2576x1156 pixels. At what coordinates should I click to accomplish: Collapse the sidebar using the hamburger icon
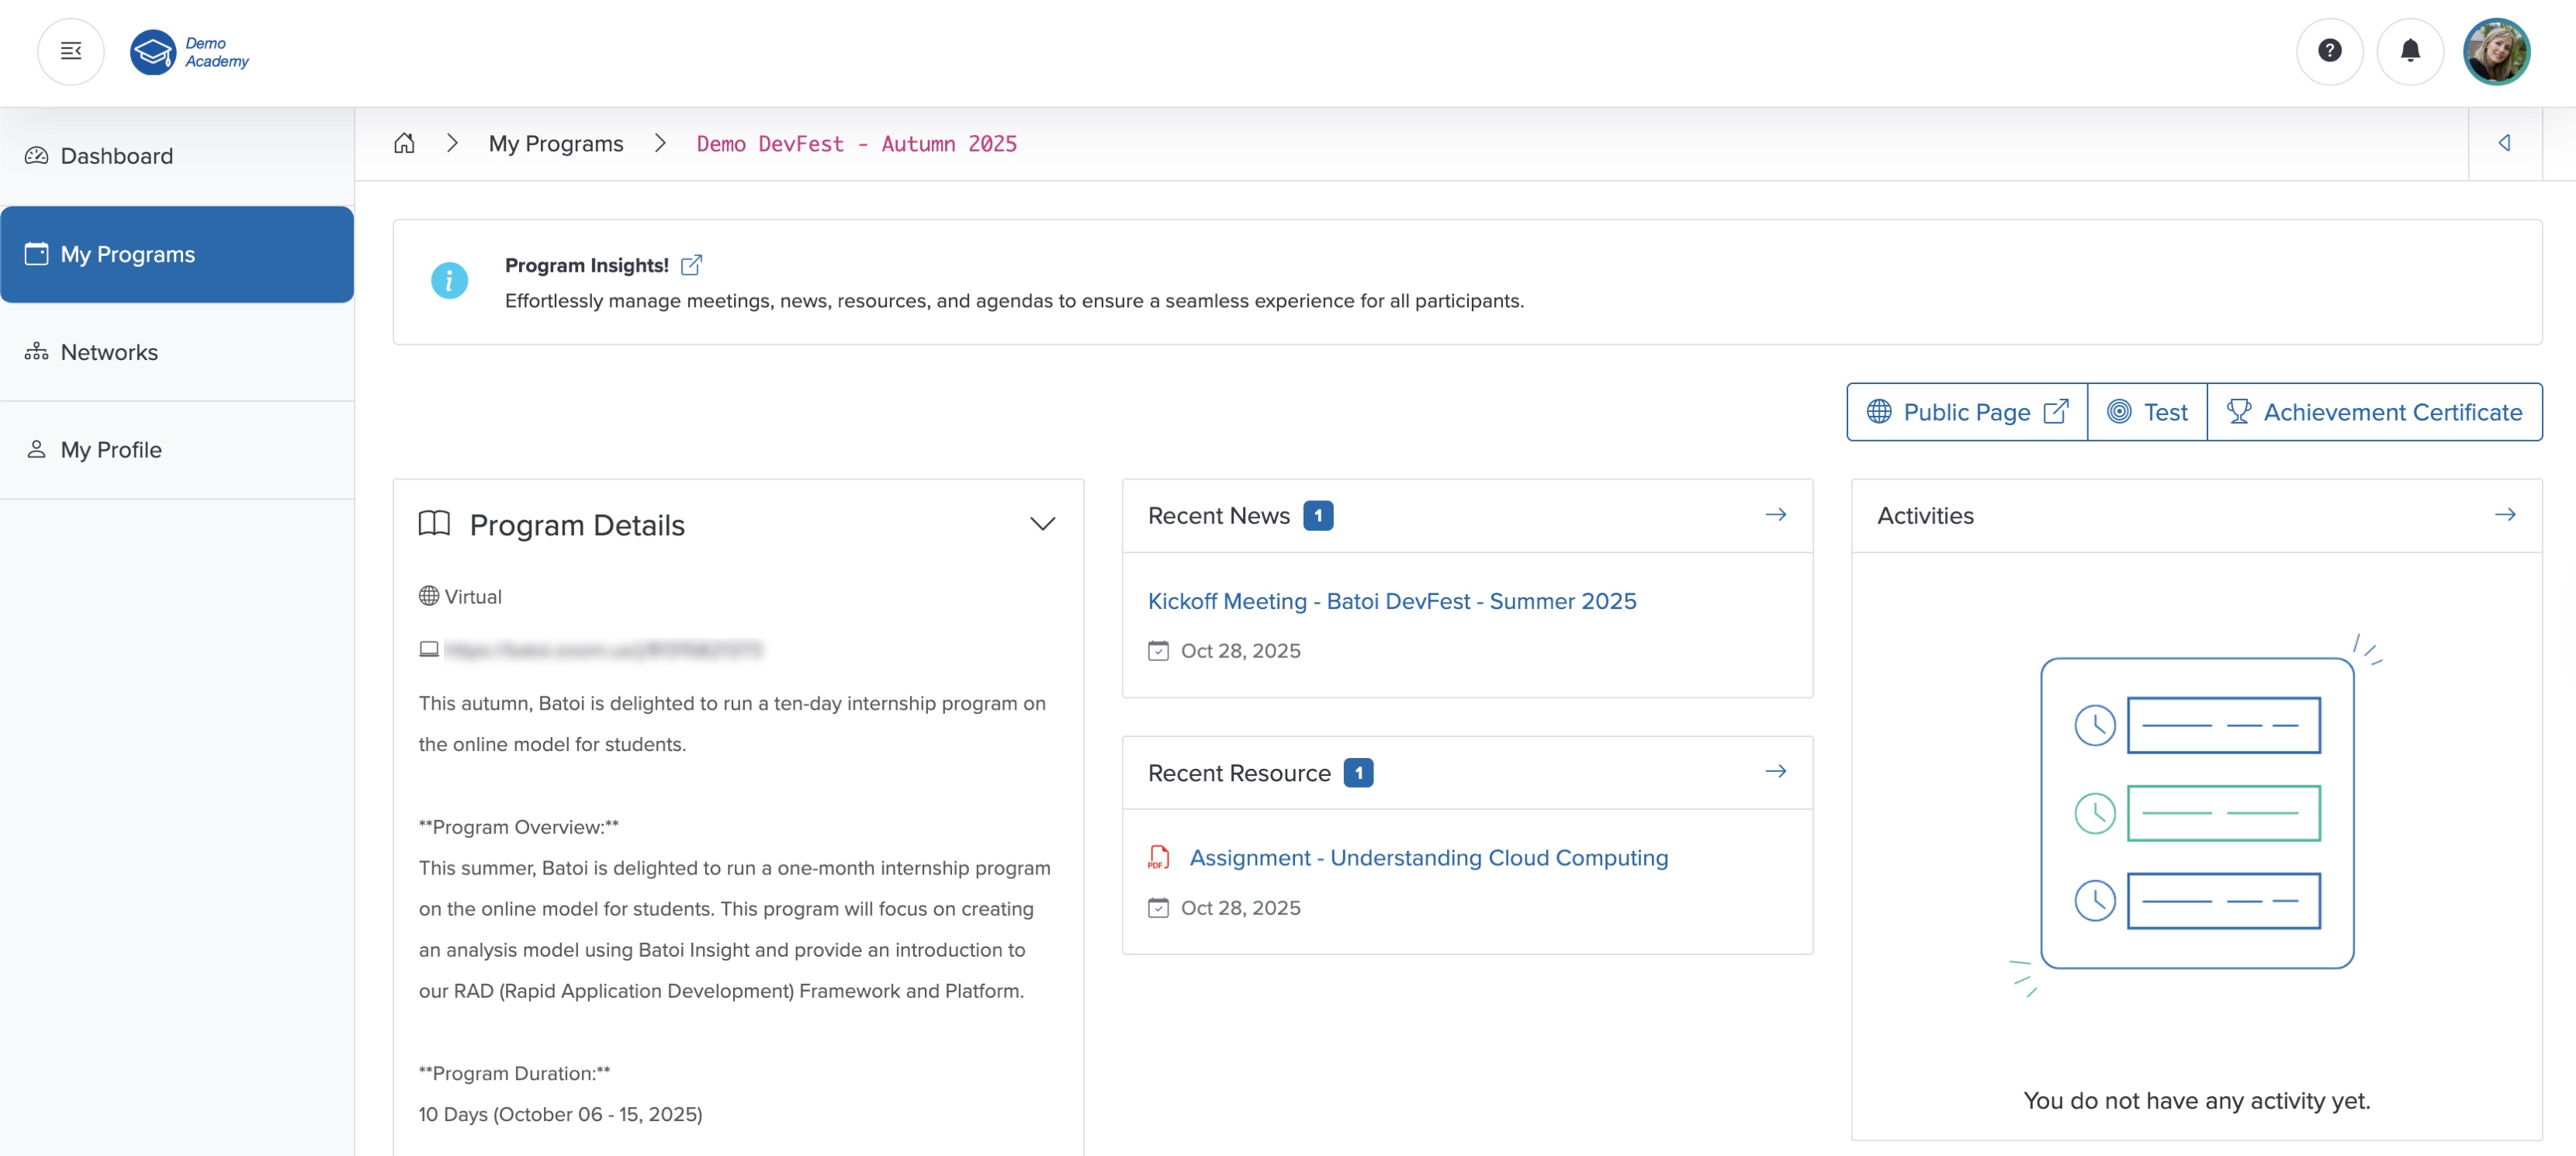click(70, 51)
